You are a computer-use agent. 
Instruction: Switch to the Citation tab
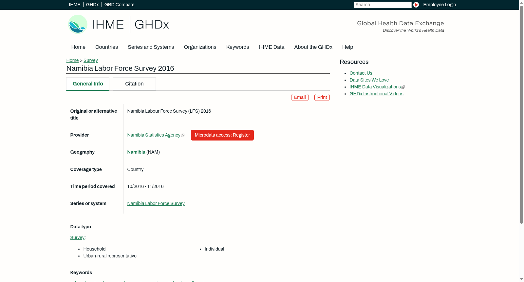tap(134, 84)
